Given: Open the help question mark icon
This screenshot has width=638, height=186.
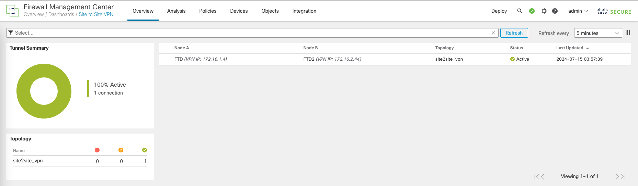Looking at the screenshot, I should [555, 11].
